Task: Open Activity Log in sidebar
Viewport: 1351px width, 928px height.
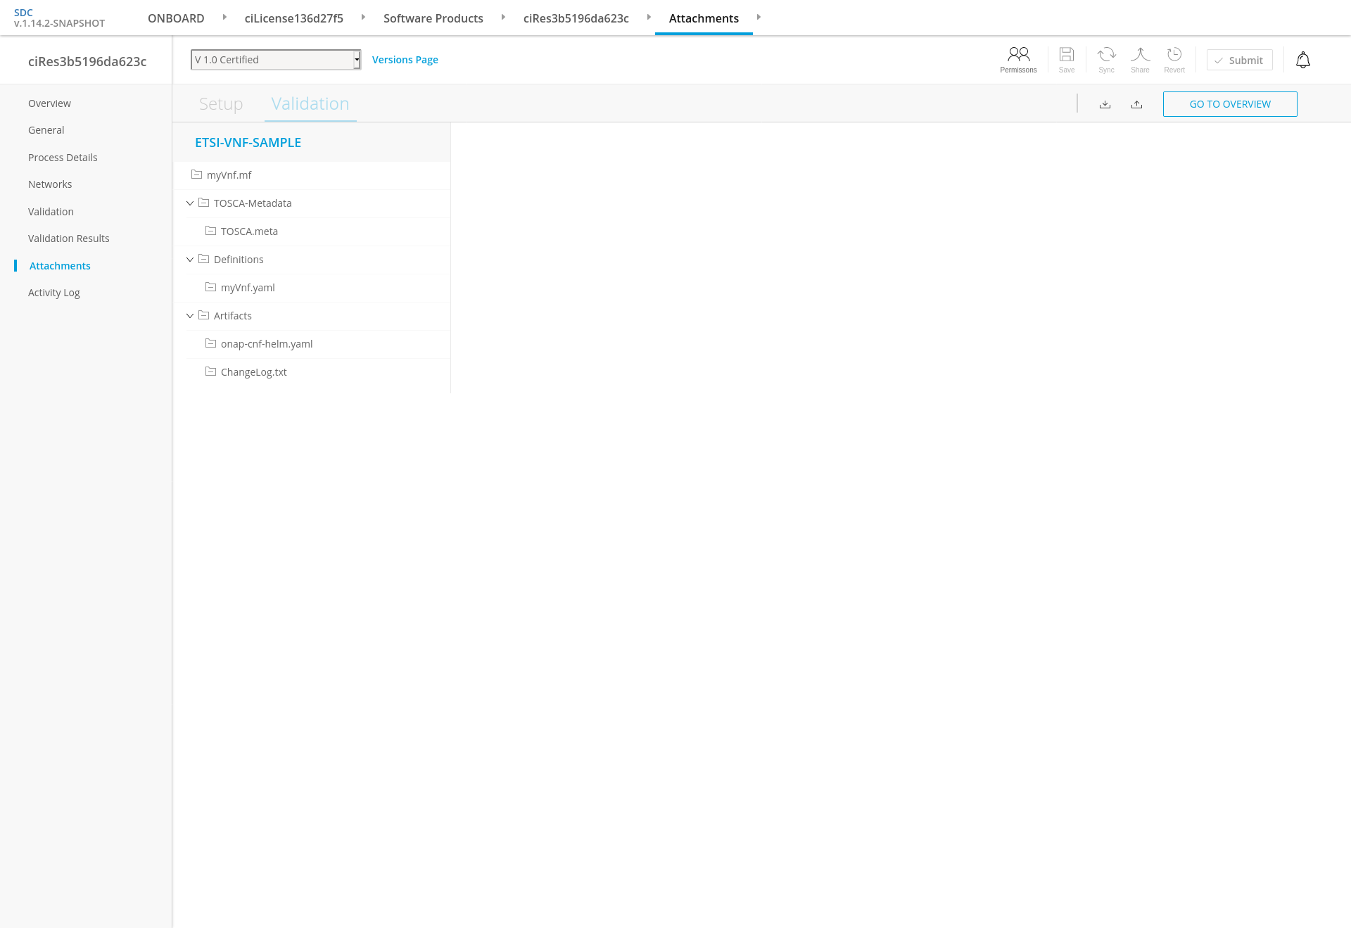Action: tap(54, 293)
